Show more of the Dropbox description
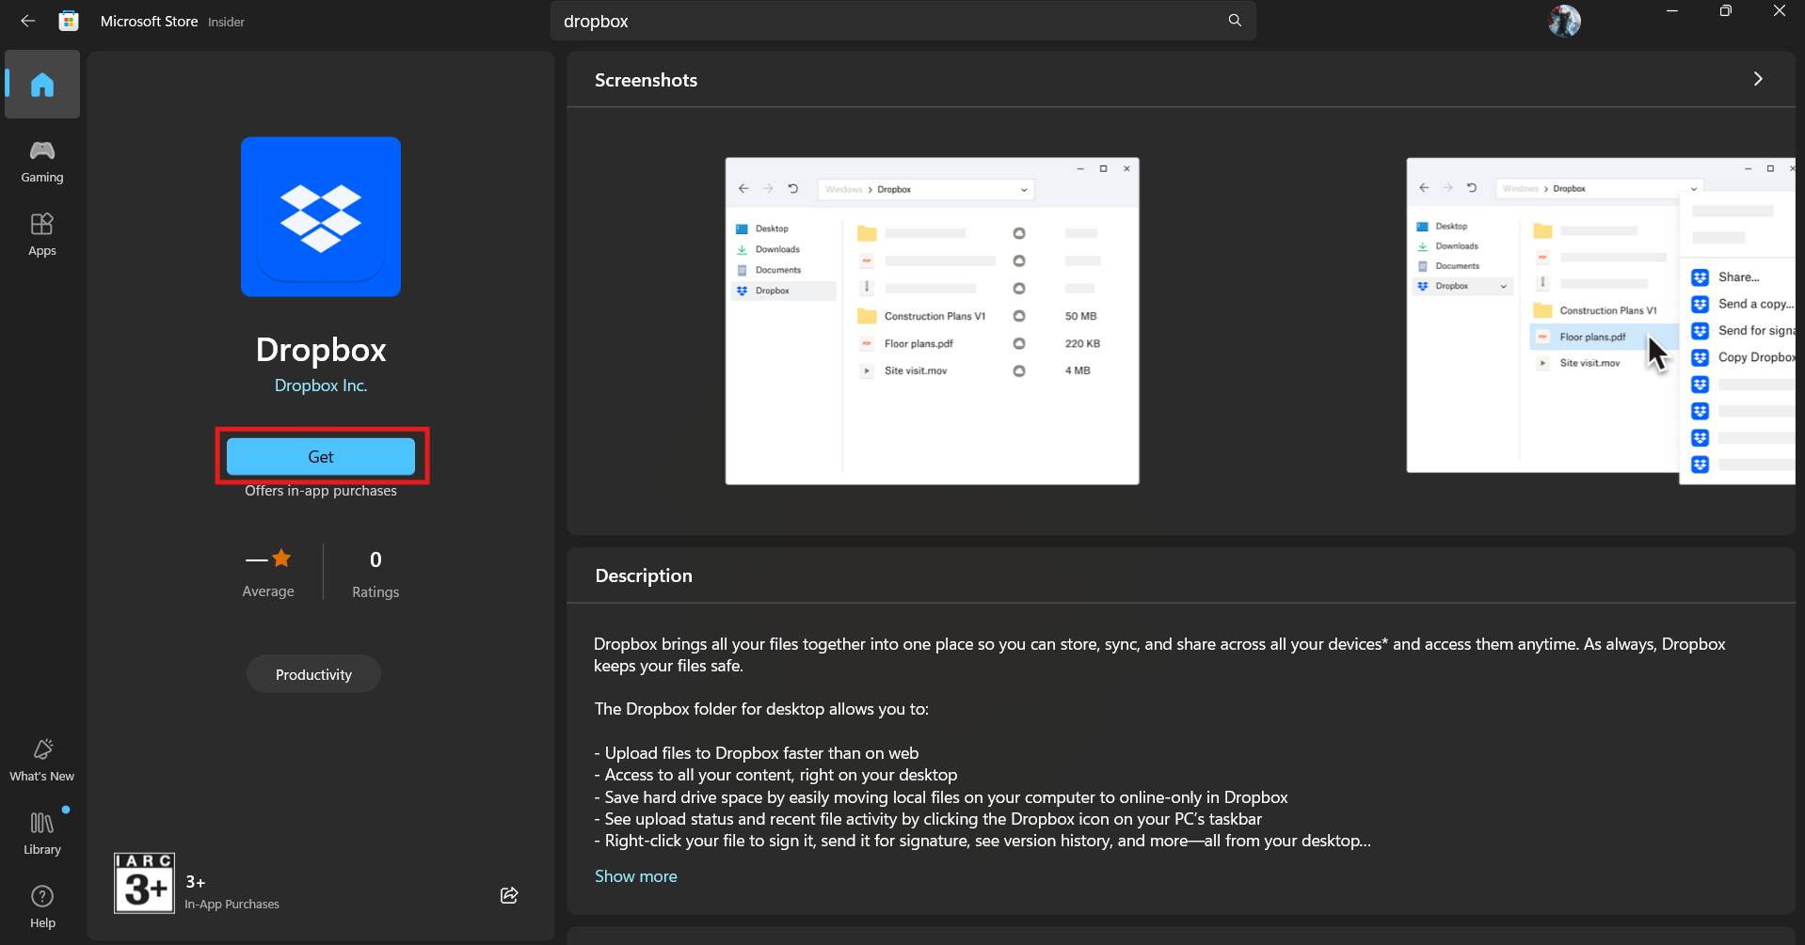This screenshot has height=945, width=1805. 635,875
